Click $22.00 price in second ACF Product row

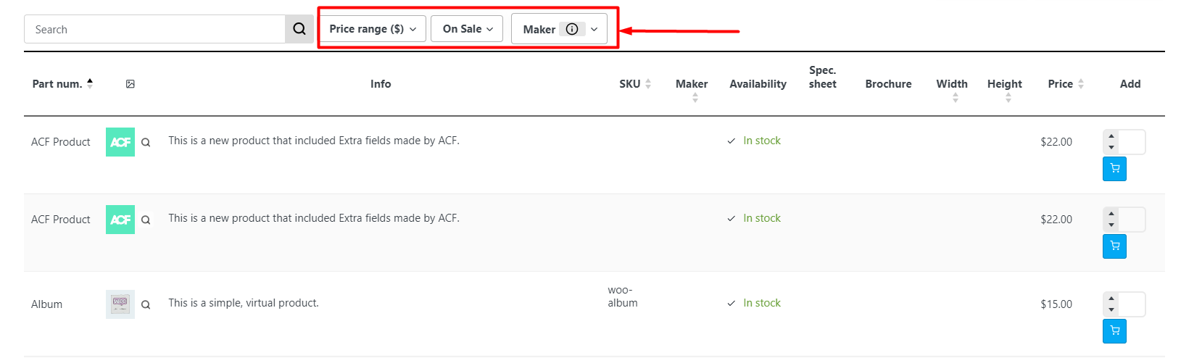(x=1056, y=220)
